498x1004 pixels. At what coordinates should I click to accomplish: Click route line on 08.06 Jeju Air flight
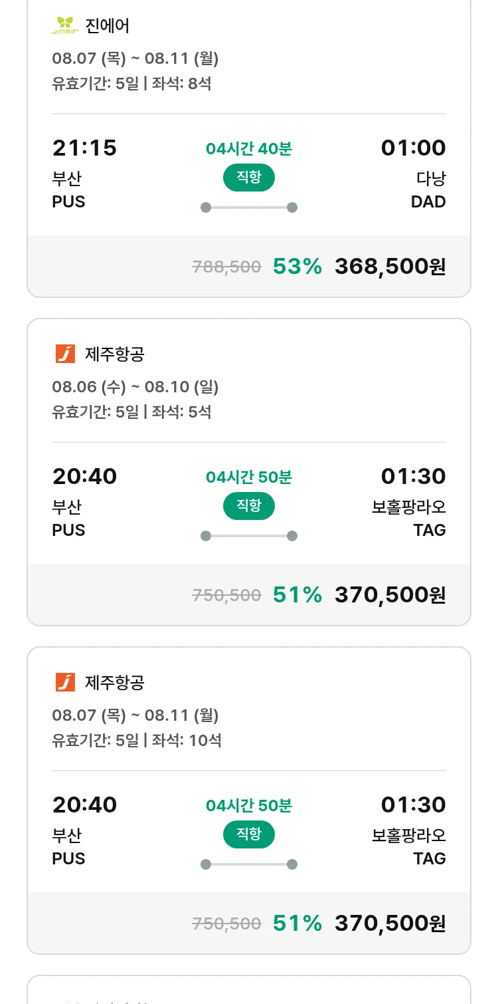pos(248,536)
